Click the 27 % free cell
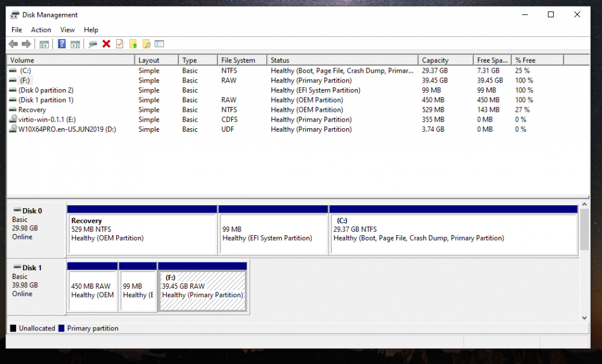Image resolution: width=602 pixels, height=364 pixels. 522,110
